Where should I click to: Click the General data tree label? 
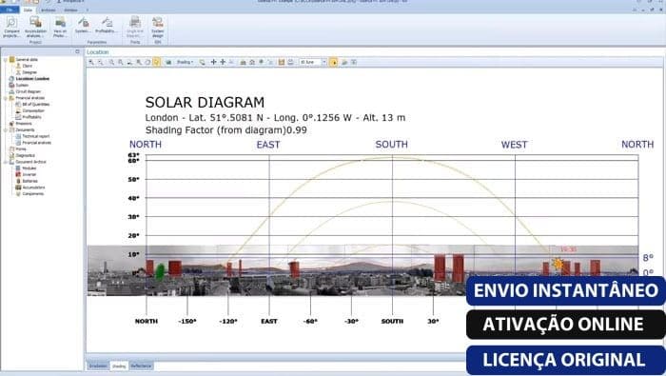[27, 59]
